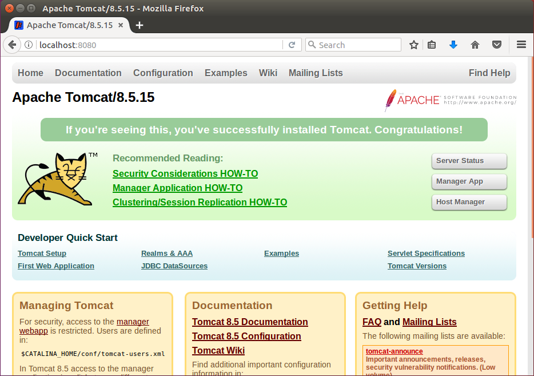Open the Home navigation item

pyautogui.click(x=31, y=73)
